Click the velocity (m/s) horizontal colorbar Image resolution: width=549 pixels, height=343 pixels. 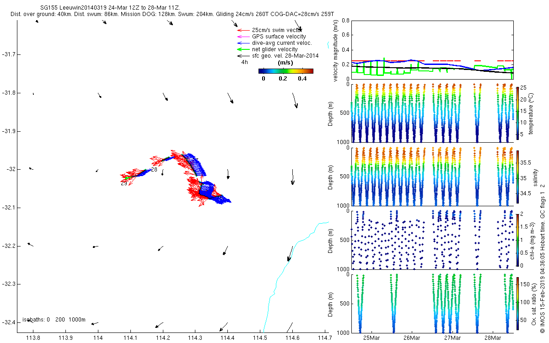coord(285,71)
